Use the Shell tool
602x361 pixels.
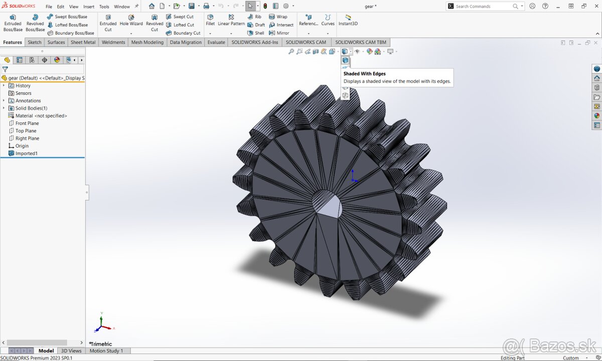(x=256, y=33)
